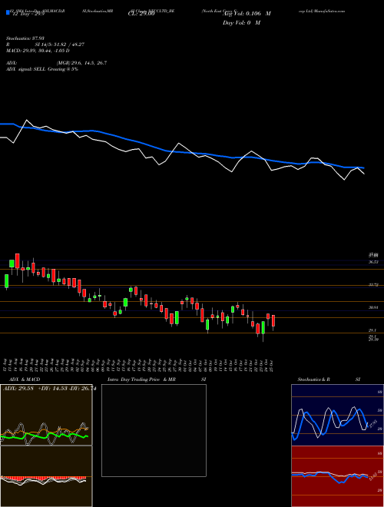Screen dimensions: 384x507
Task: Click the MACD histogram mini chart
Action: pos(46,476)
